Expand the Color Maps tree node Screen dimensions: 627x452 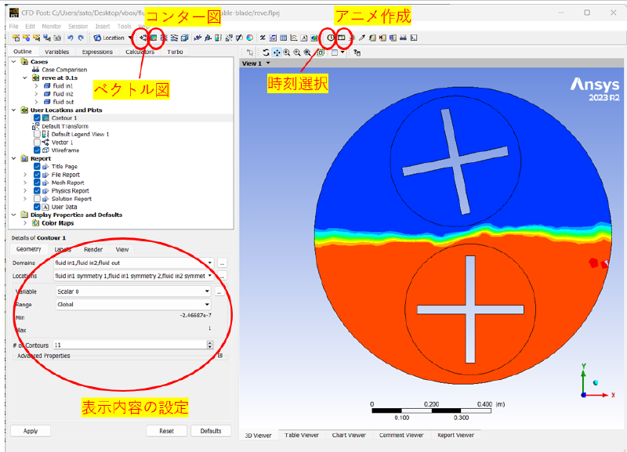pyautogui.click(x=26, y=222)
